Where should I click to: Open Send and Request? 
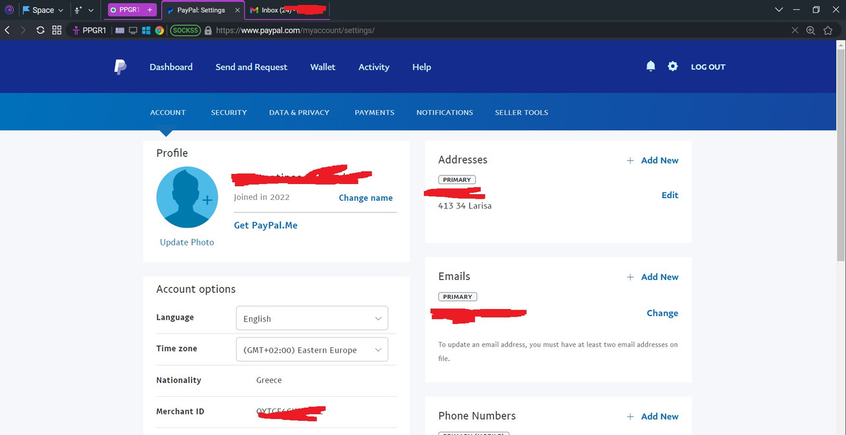(251, 67)
